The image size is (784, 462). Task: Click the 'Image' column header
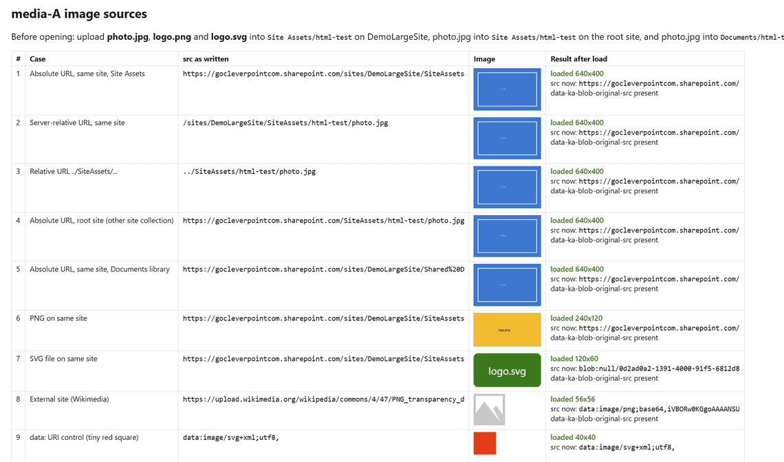point(485,59)
